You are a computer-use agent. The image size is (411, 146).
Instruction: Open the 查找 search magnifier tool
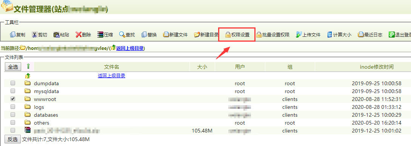point(127,35)
